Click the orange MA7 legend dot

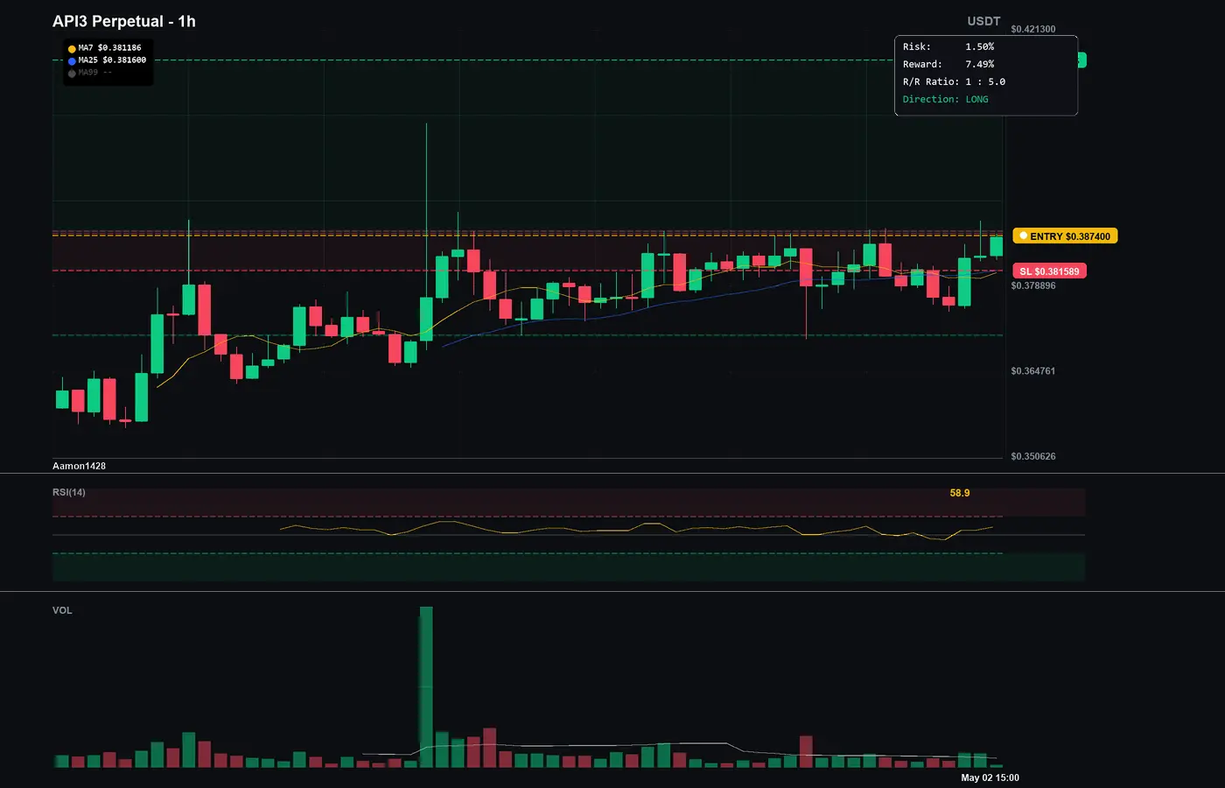click(x=72, y=49)
